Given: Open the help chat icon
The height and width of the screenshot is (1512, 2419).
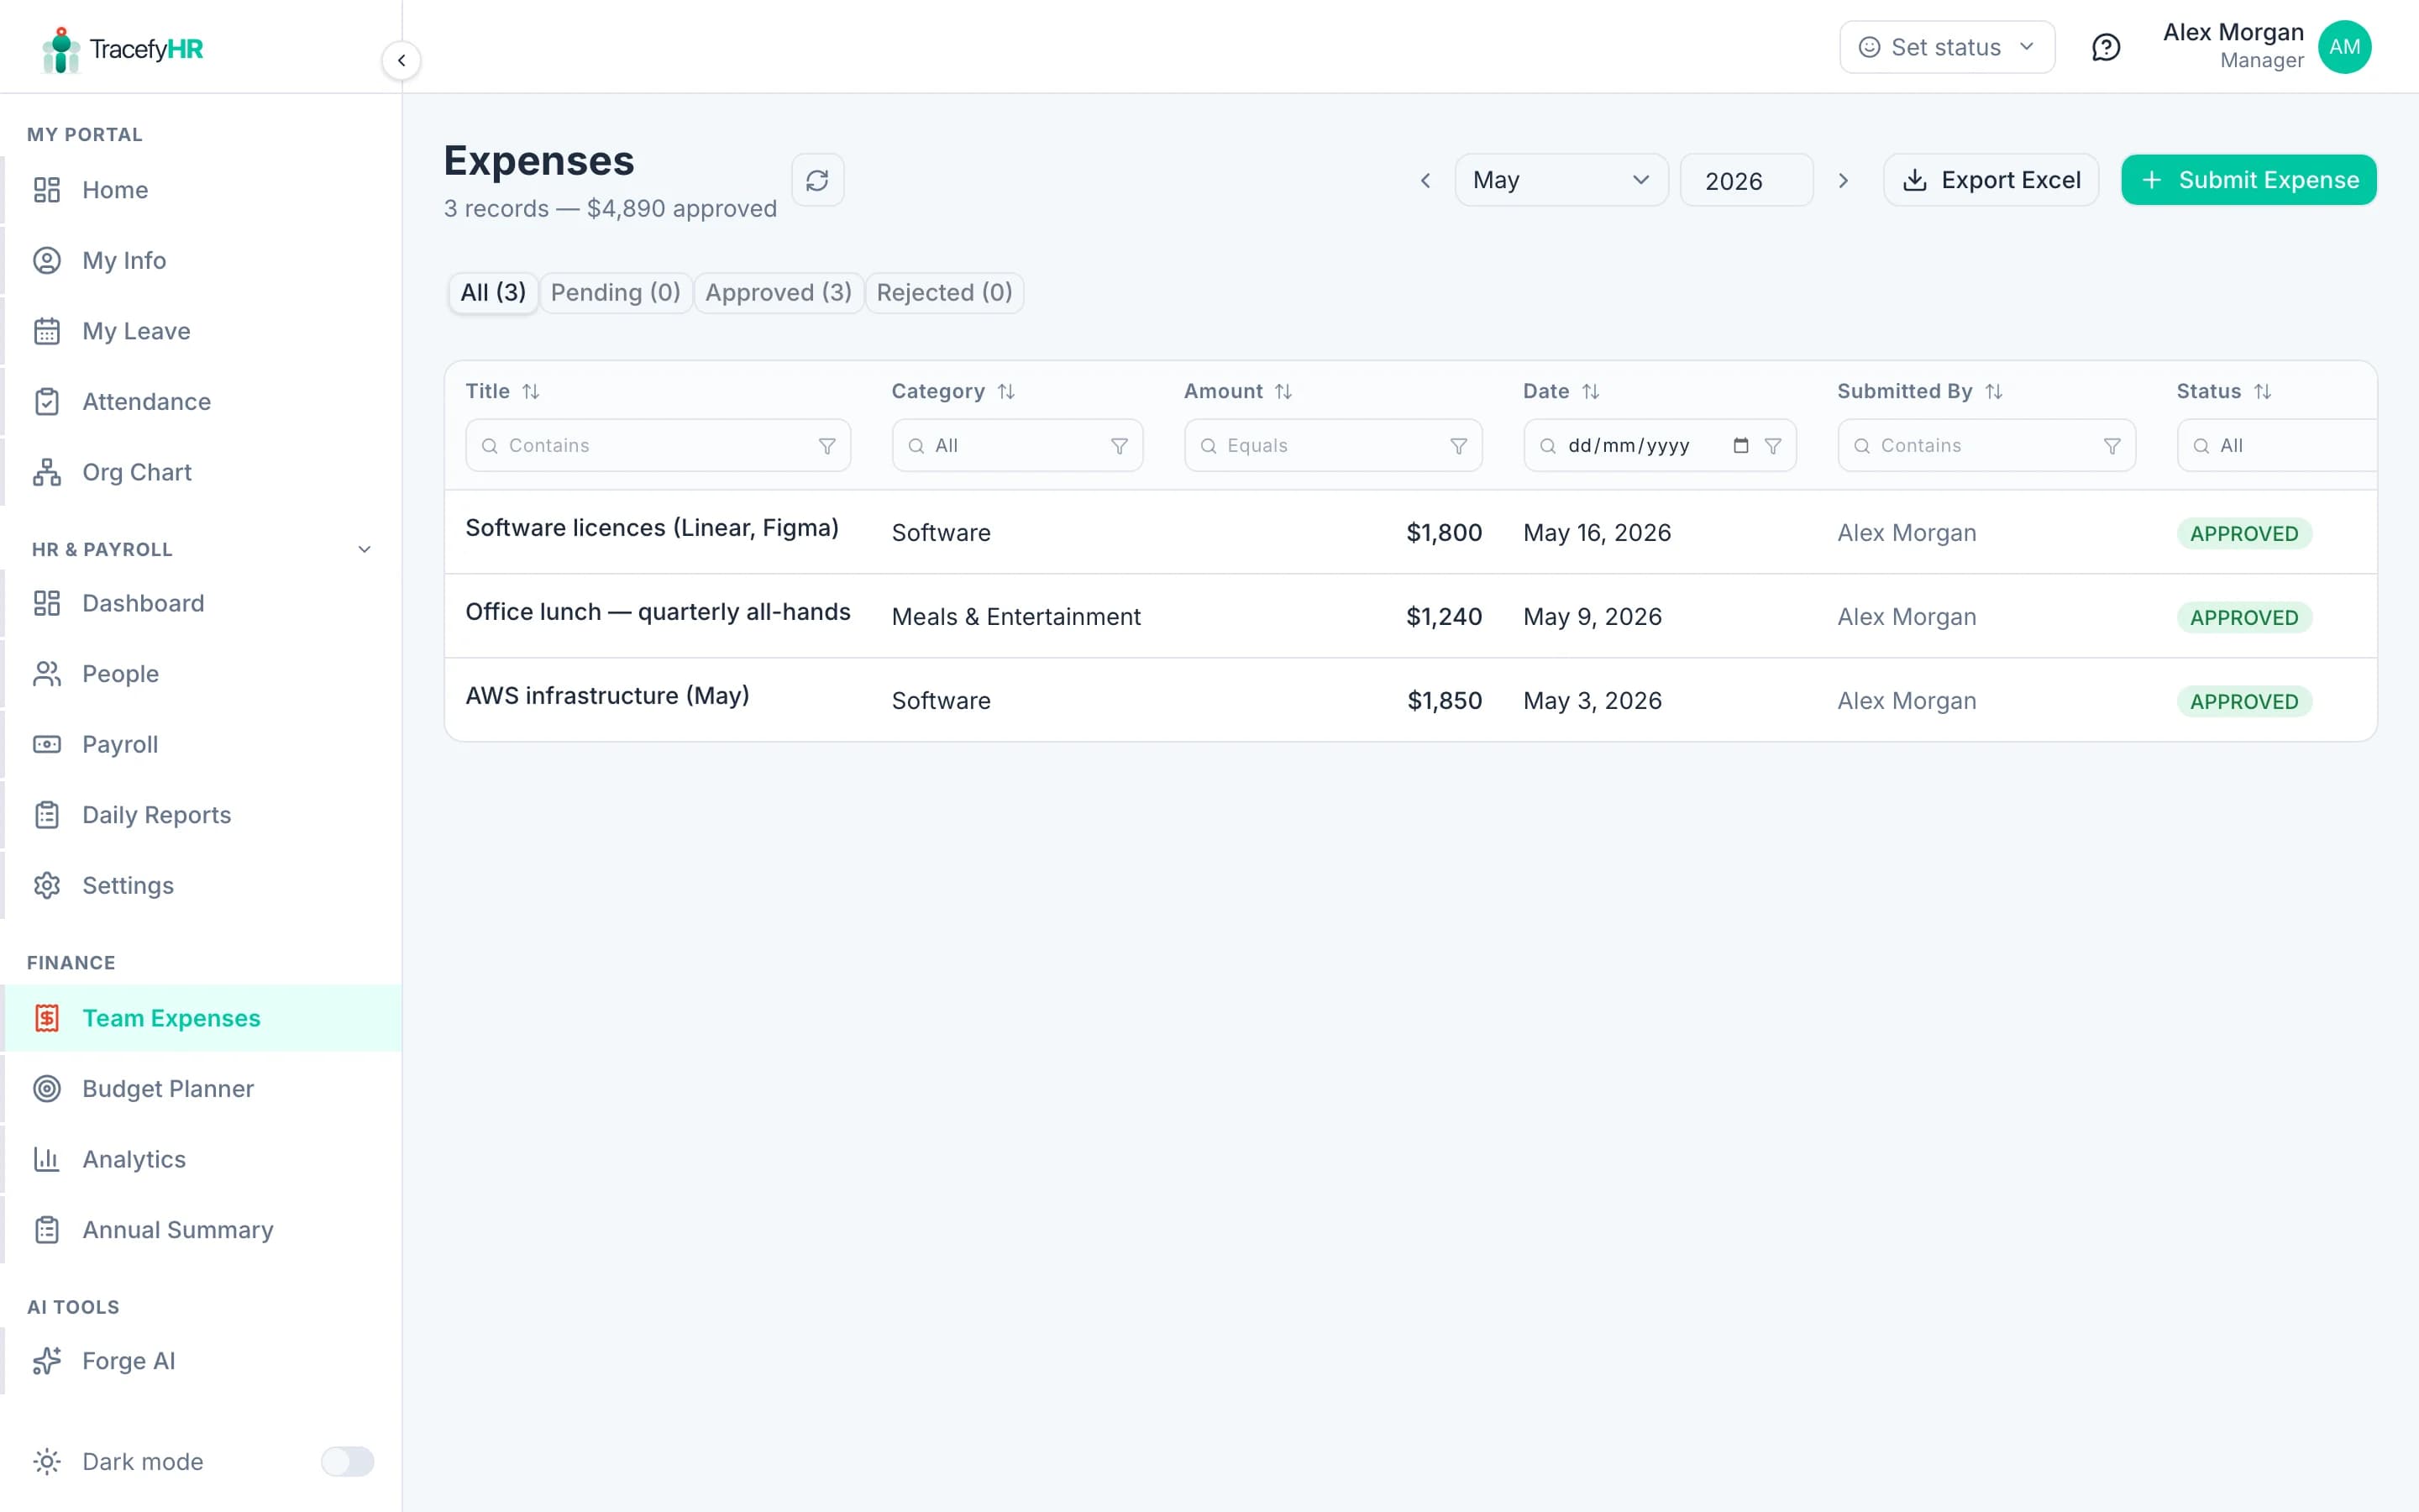Looking at the screenshot, I should pyautogui.click(x=2105, y=47).
